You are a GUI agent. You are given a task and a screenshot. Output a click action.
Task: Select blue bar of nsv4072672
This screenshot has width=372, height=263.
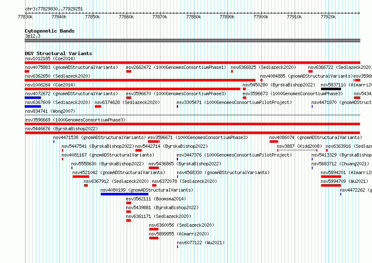click(x=33, y=98)
